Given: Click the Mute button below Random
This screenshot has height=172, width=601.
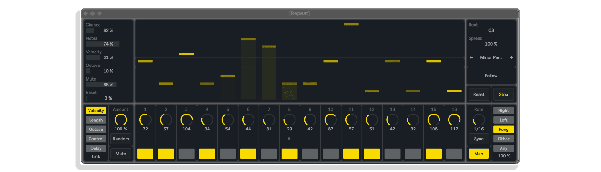Looking at the screenshot, I should point(121,154).
